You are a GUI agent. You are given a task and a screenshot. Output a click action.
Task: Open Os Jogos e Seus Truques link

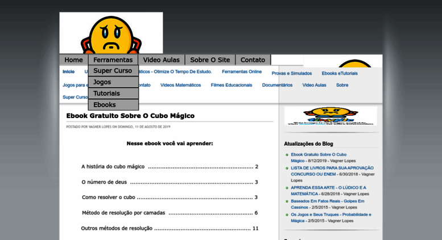(x=331, y=217)
